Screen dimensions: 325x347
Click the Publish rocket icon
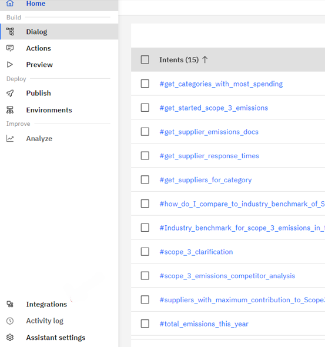click(x=10, y=93)
